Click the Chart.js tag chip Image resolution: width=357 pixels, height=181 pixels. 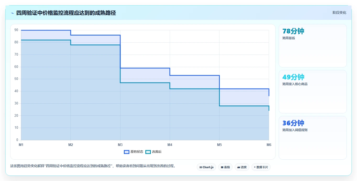[x=206, y=167]
